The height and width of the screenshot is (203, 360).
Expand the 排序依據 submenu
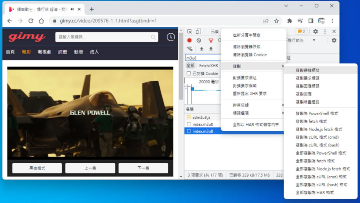click(x=253, y=105)
